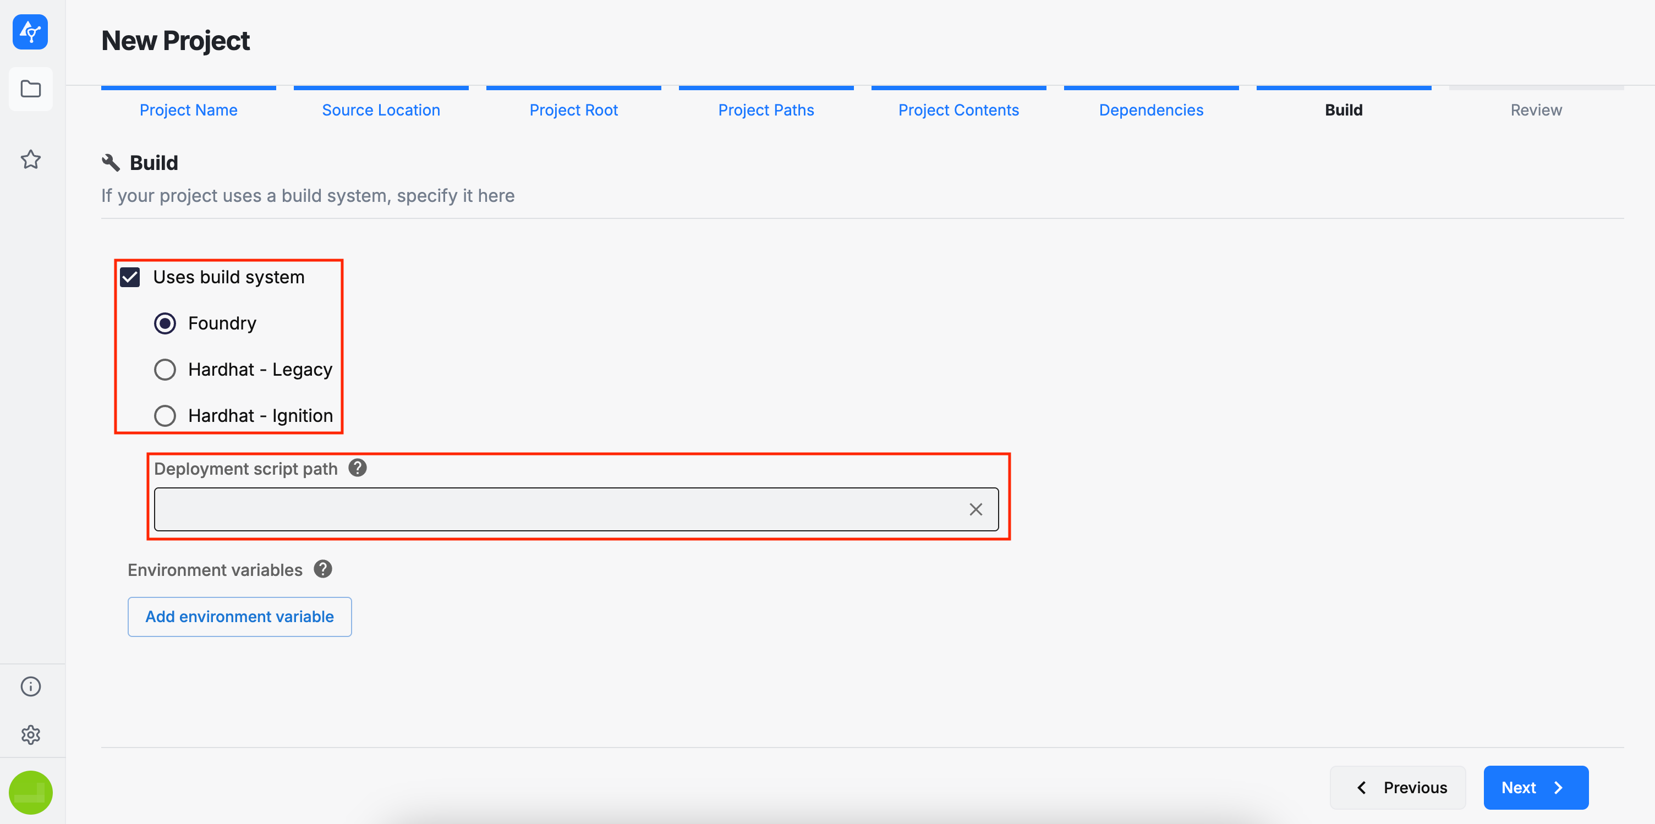
Task: Click the app logo icon in sidebar
Action: tap(30, 31)
